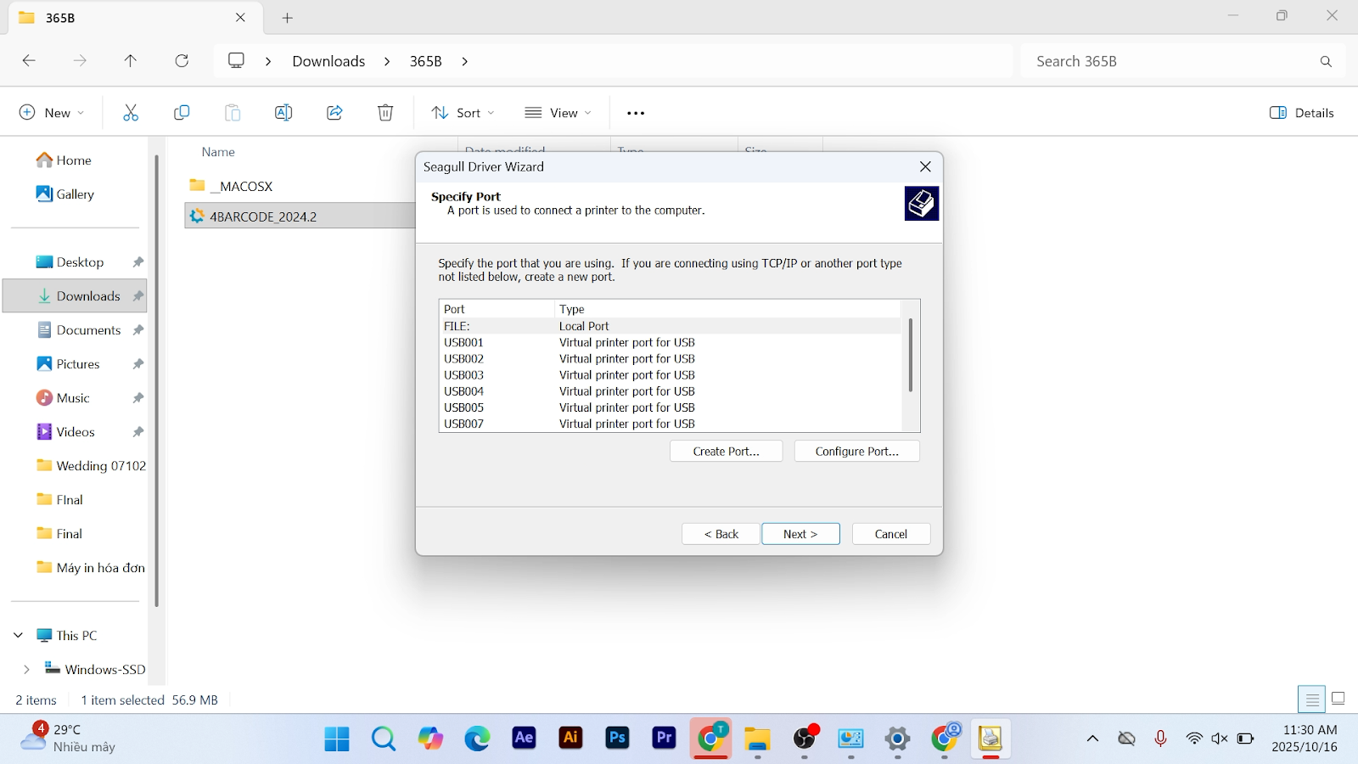Click the Paste clipboard icon in Explorer toolbar
Image resolution: width=1358 pixels, height=764 pixels.
[x=233, y=113]
